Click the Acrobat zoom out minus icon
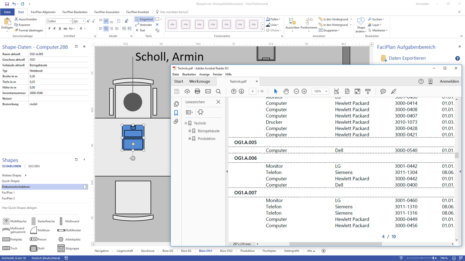The image size is (465, 261). point(296,91)
